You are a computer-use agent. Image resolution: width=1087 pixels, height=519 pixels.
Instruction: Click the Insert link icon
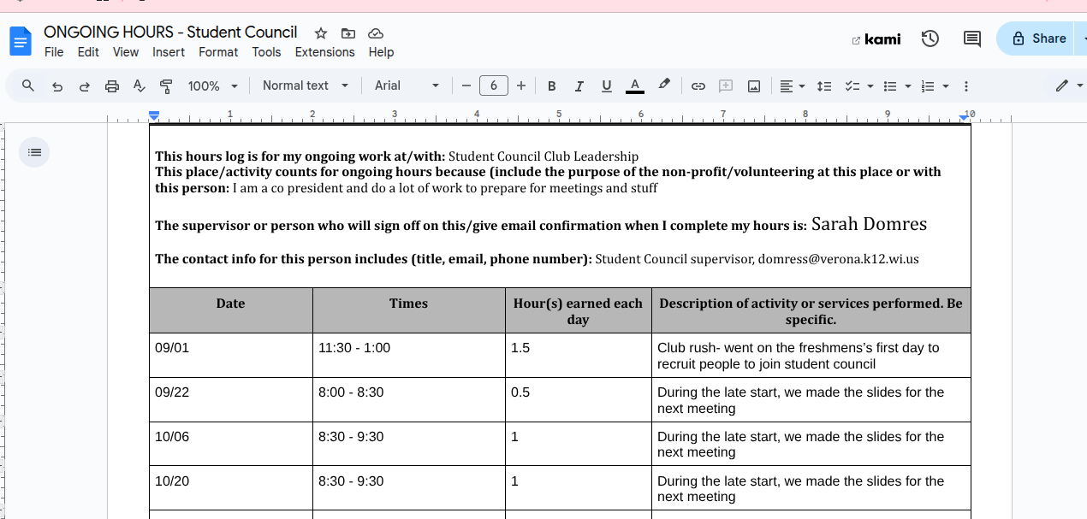(698, 86)
